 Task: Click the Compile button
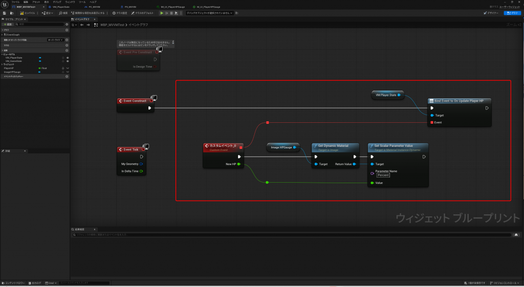pos(27,13)
